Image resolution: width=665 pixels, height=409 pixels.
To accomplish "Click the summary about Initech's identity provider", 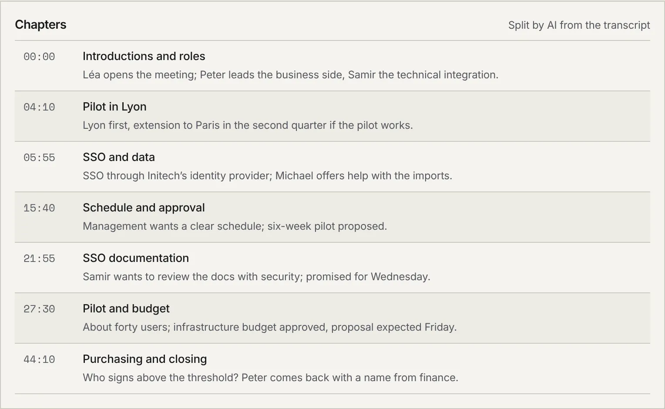I will [268, 176].
